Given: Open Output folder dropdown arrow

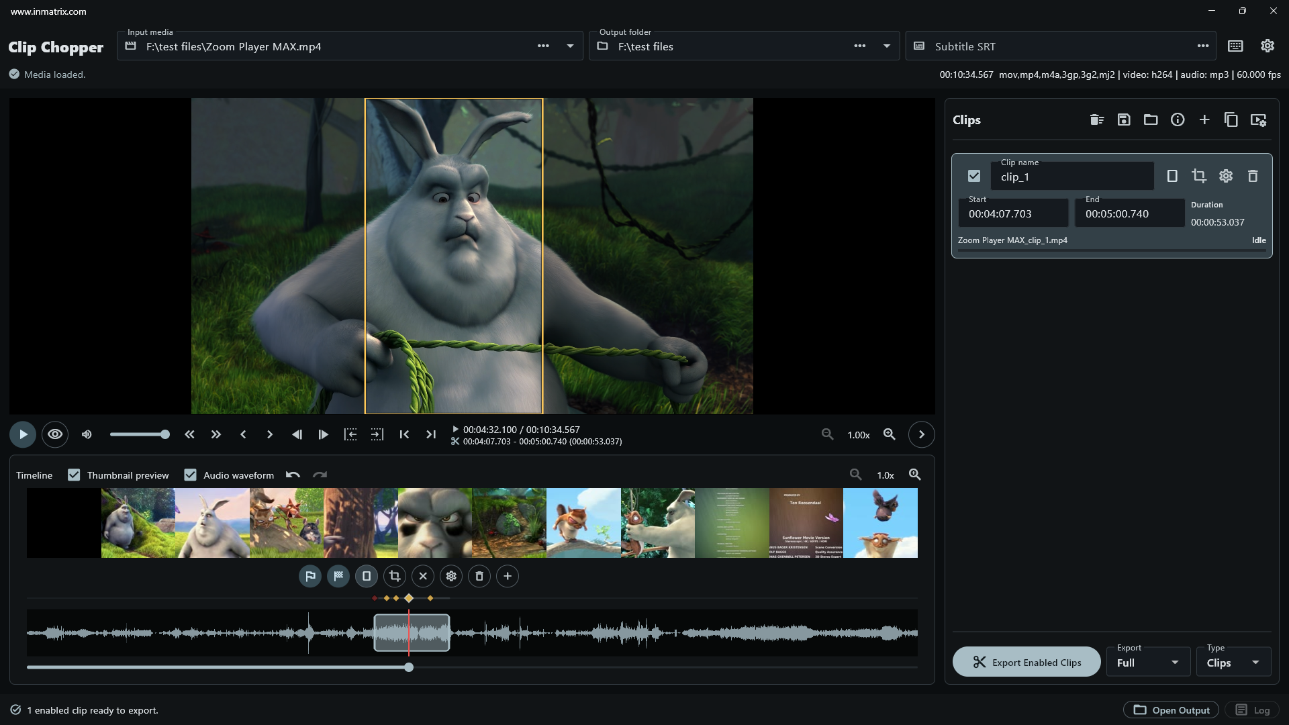Looking at the screenshot, I should tap(886, 46).
